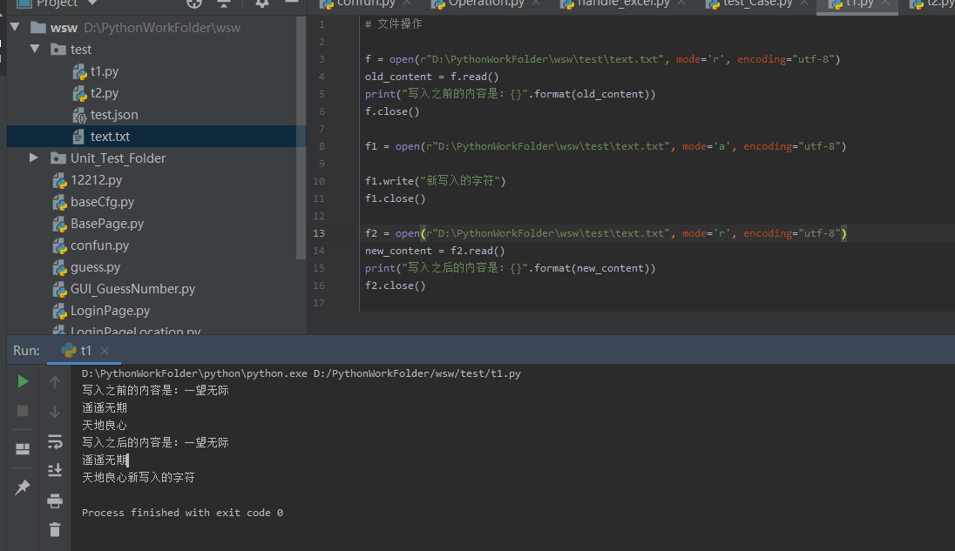Click the down arrow in Run console toolbar
The width and height of the screenshot is (955, 551).
pyautogui.click(x=55, y=411)
